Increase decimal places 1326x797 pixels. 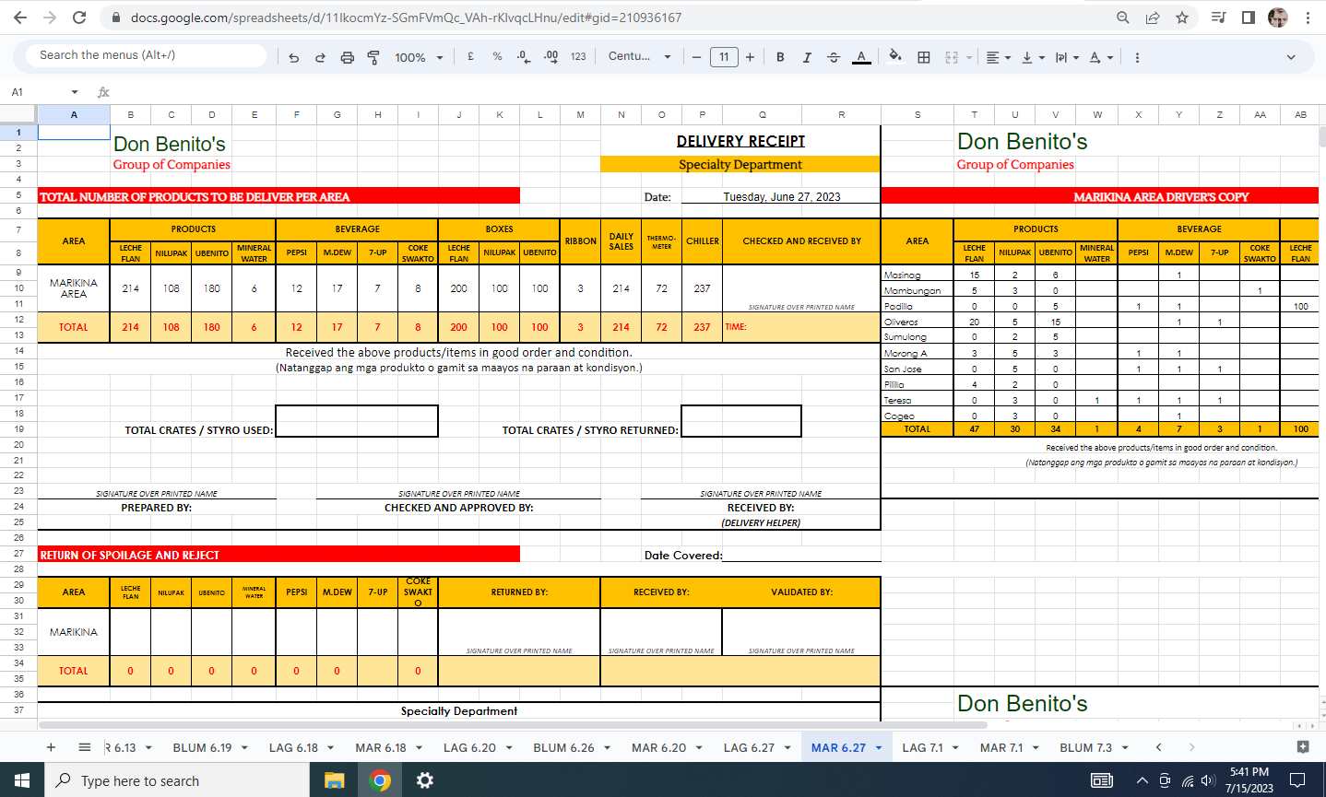(x=551, y=57)
